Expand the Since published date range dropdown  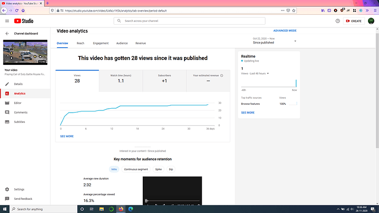pos(275,41)
